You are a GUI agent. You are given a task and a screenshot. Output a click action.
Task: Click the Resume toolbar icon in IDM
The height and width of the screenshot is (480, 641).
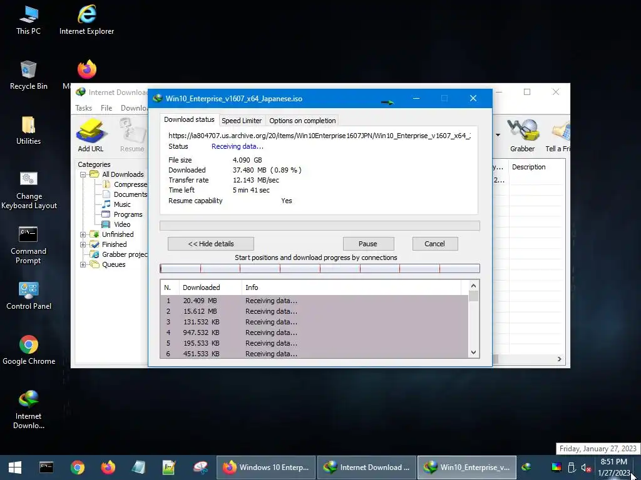pyautogui.click(x=132, y=136)
